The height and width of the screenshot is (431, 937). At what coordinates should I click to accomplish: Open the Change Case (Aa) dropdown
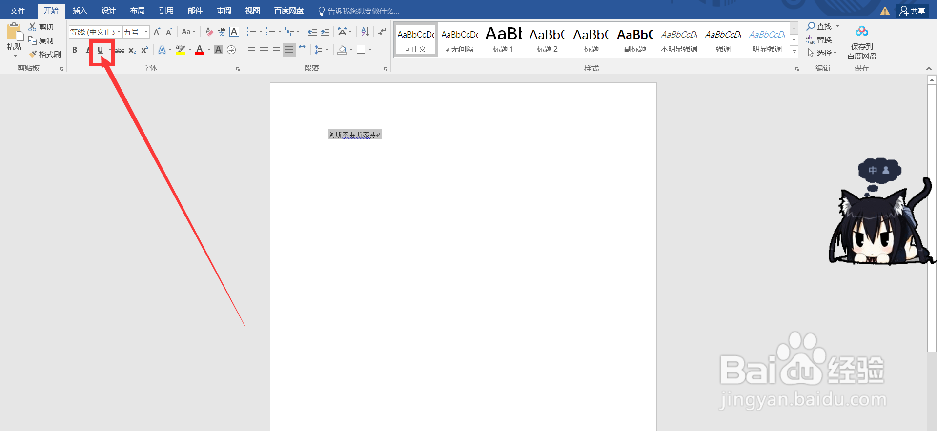pyautogui.click(x=188, y=32)
